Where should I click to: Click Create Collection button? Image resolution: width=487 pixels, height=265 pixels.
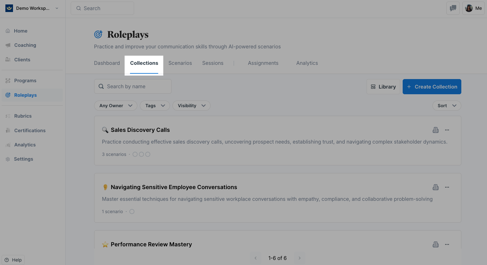click(x=432, y=87)
